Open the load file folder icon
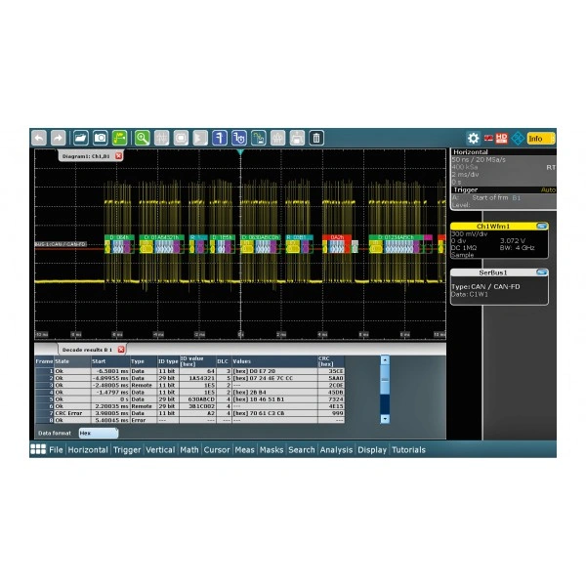Viewport: 586px width, 586px height. pos(81,138)
